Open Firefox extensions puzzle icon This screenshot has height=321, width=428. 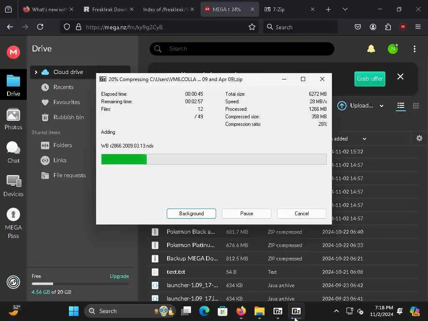(x=388, y=27)
